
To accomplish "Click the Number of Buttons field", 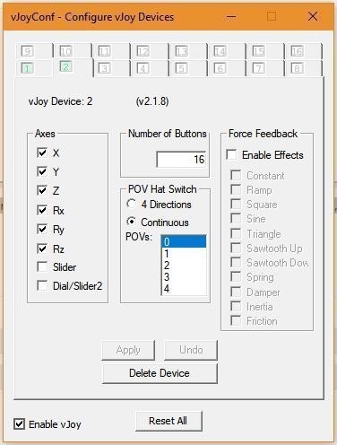I will click(181, 159).
